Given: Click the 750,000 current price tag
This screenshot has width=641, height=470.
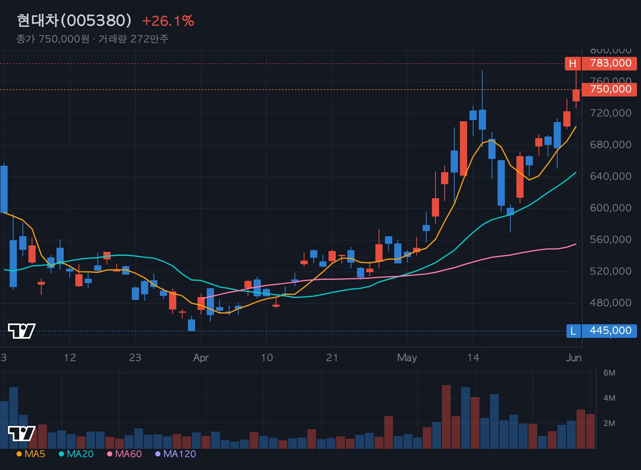Looking at the screenshot, I should point(609,89).
